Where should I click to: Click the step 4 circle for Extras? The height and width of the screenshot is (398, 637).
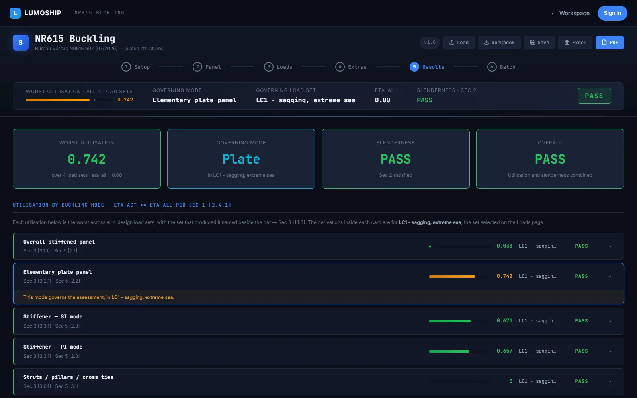click(340, 67)
